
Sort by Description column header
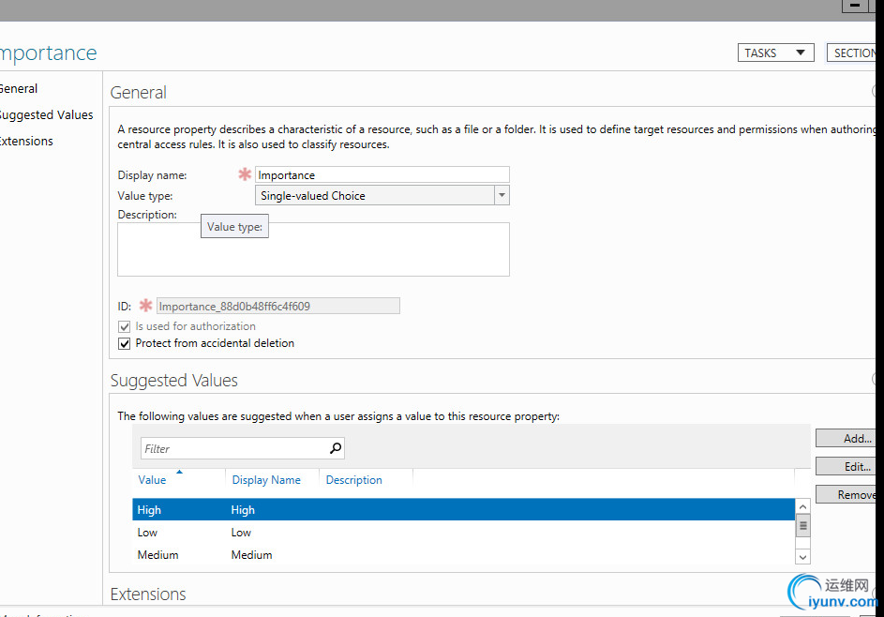pyautogui.click(x=354, y=480)
